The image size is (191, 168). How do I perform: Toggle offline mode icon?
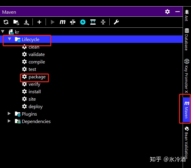[73, 22]
